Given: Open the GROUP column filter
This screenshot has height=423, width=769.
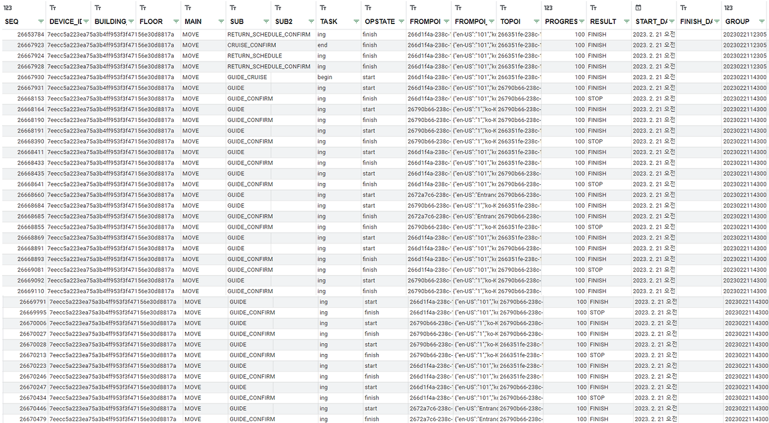Looking at the screenshot, I should [x=761, y=22].
